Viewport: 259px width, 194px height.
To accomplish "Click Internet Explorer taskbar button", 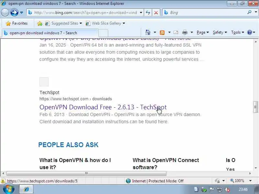I will coord(27,189).
